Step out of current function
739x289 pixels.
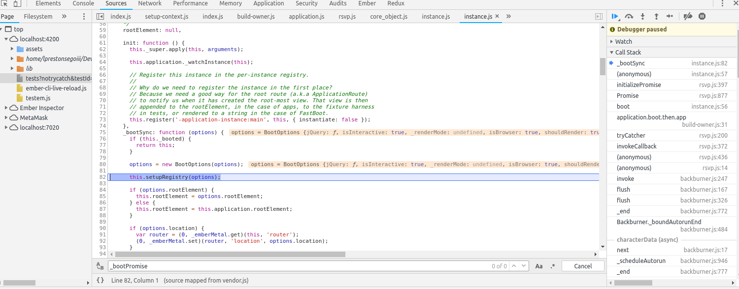[x=656, y=16]
